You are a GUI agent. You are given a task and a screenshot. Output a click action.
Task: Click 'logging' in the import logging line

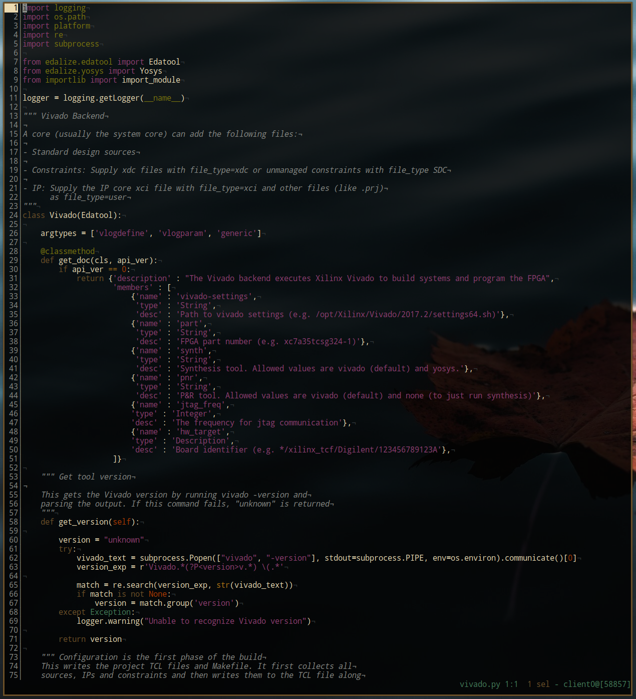[x=70, y=8]
